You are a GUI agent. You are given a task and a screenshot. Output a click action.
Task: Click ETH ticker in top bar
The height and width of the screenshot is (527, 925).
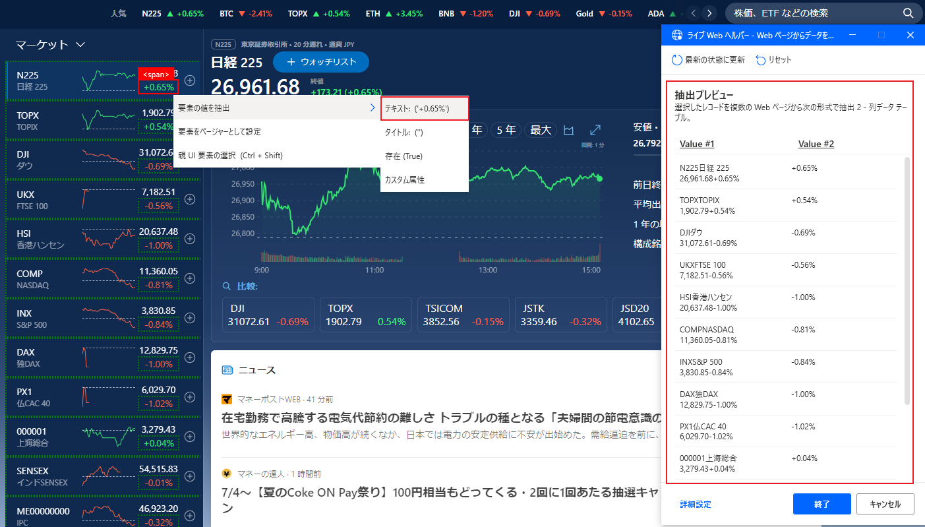(x=395, y=13)
